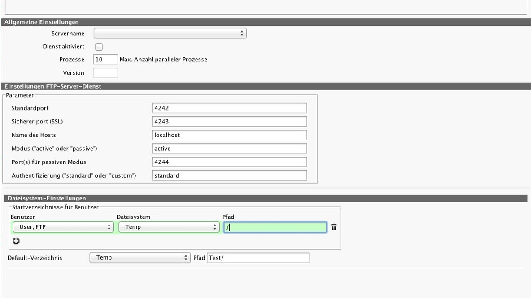Click the Parameter group label
531x298 pixels.
20,95
